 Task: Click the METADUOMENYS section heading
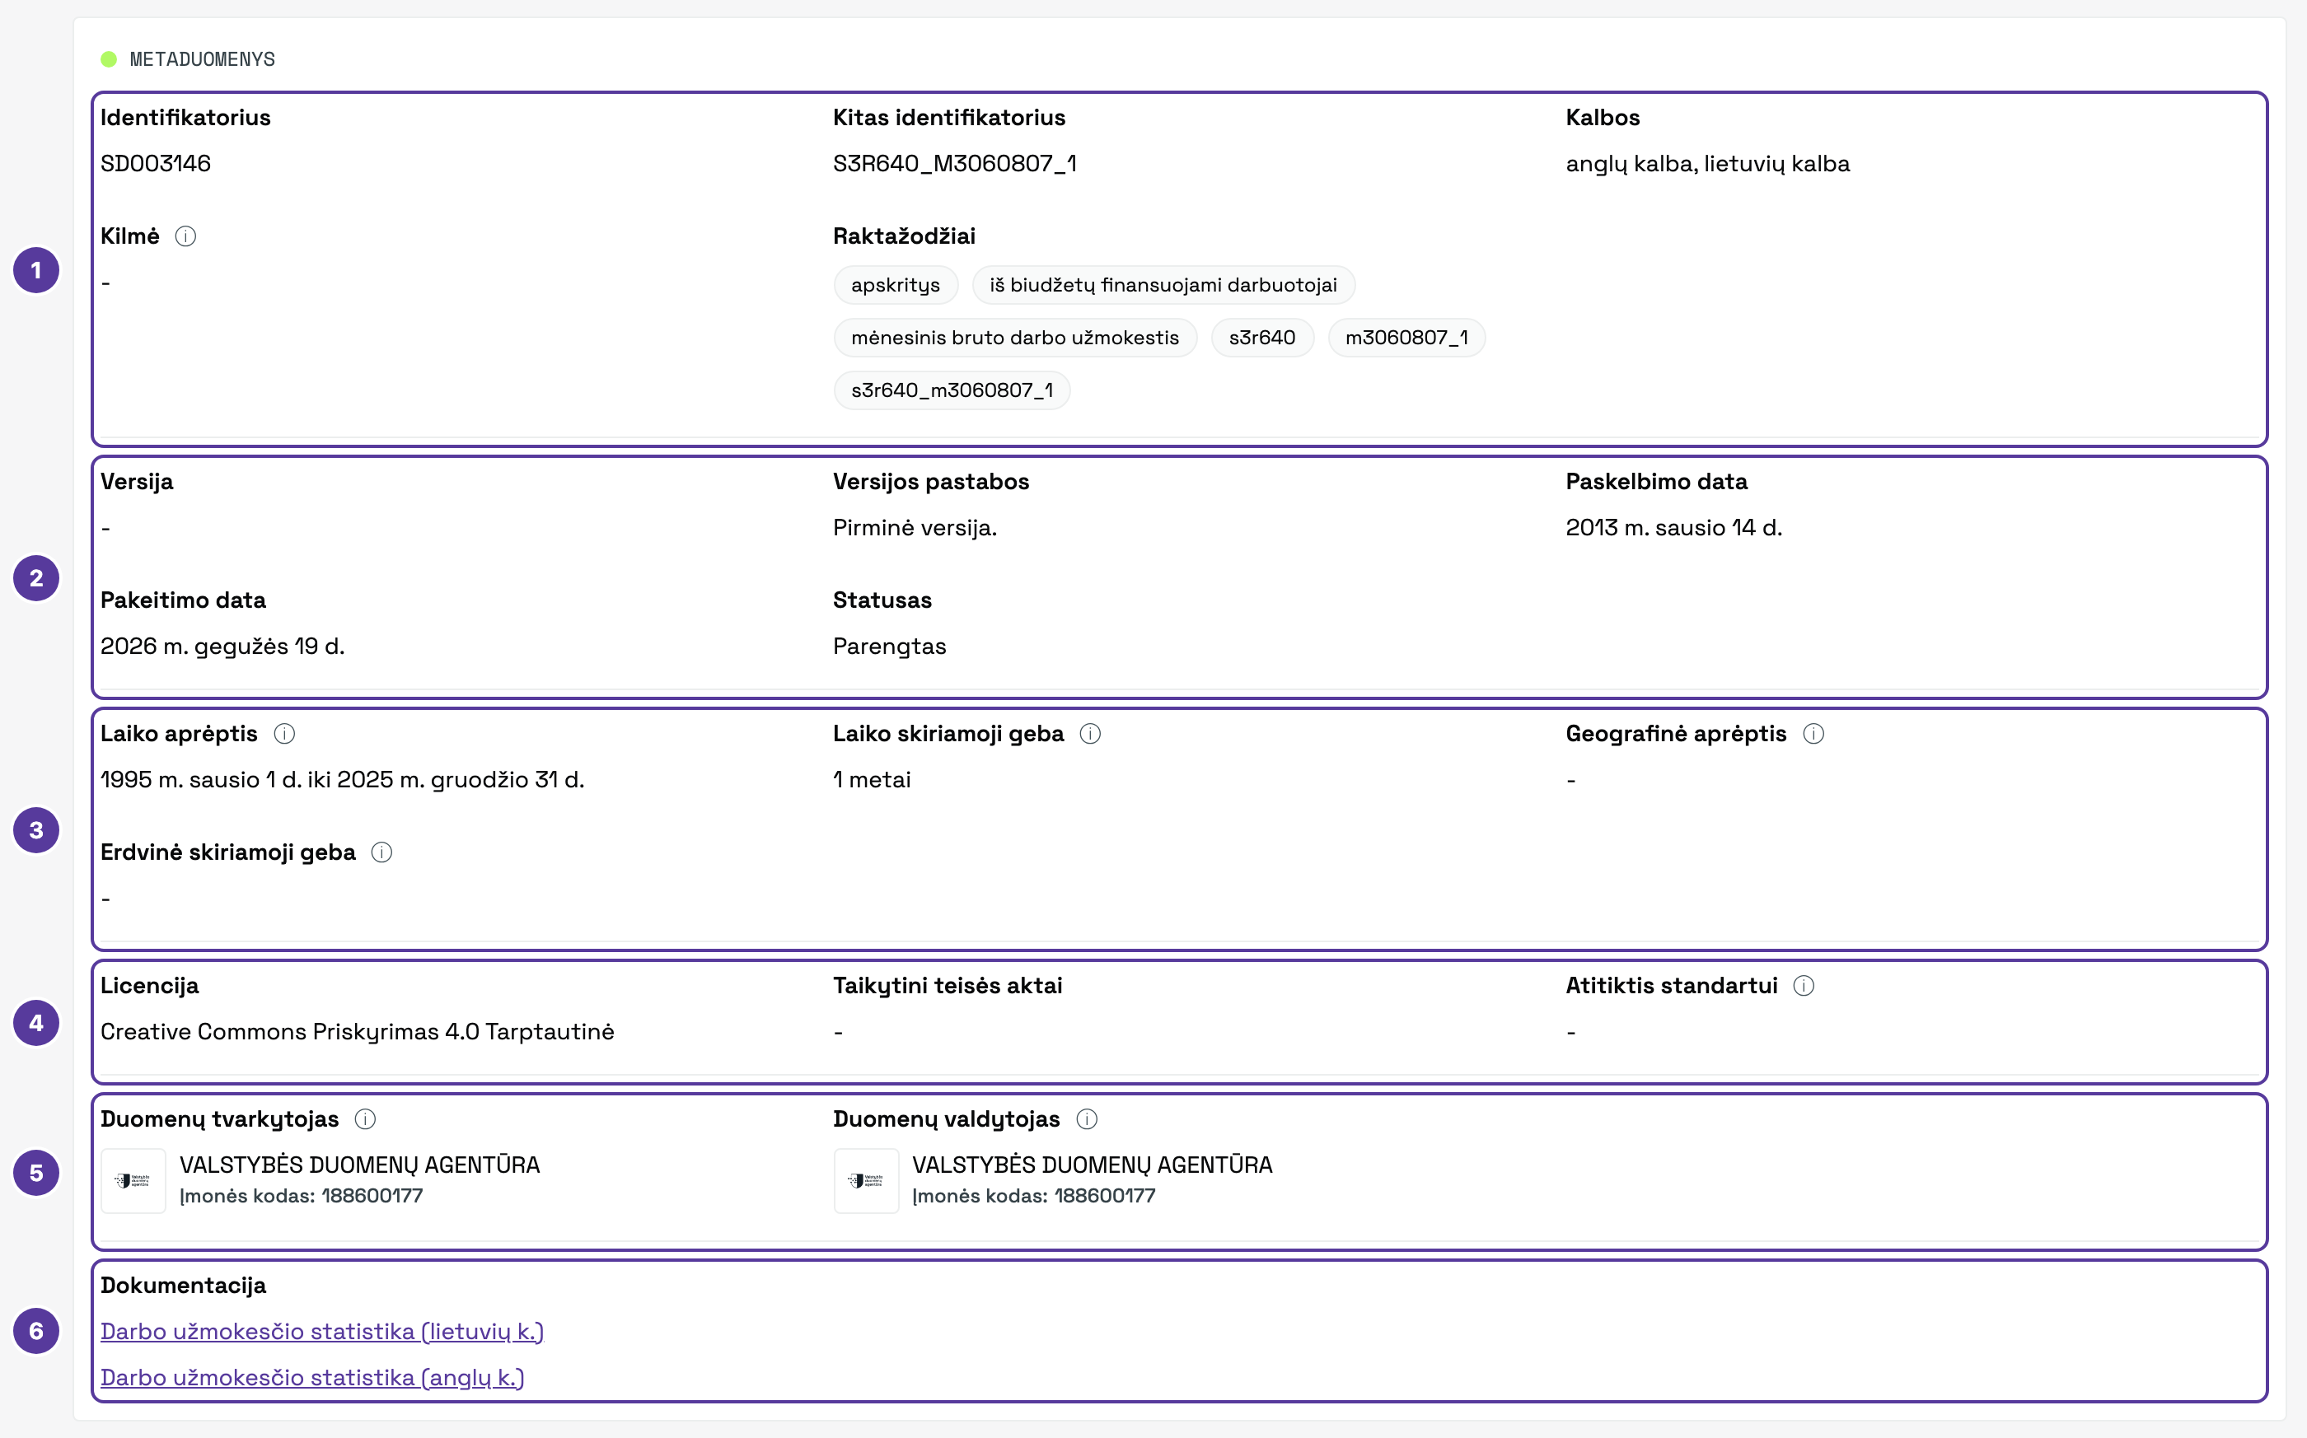pos(202,59)
